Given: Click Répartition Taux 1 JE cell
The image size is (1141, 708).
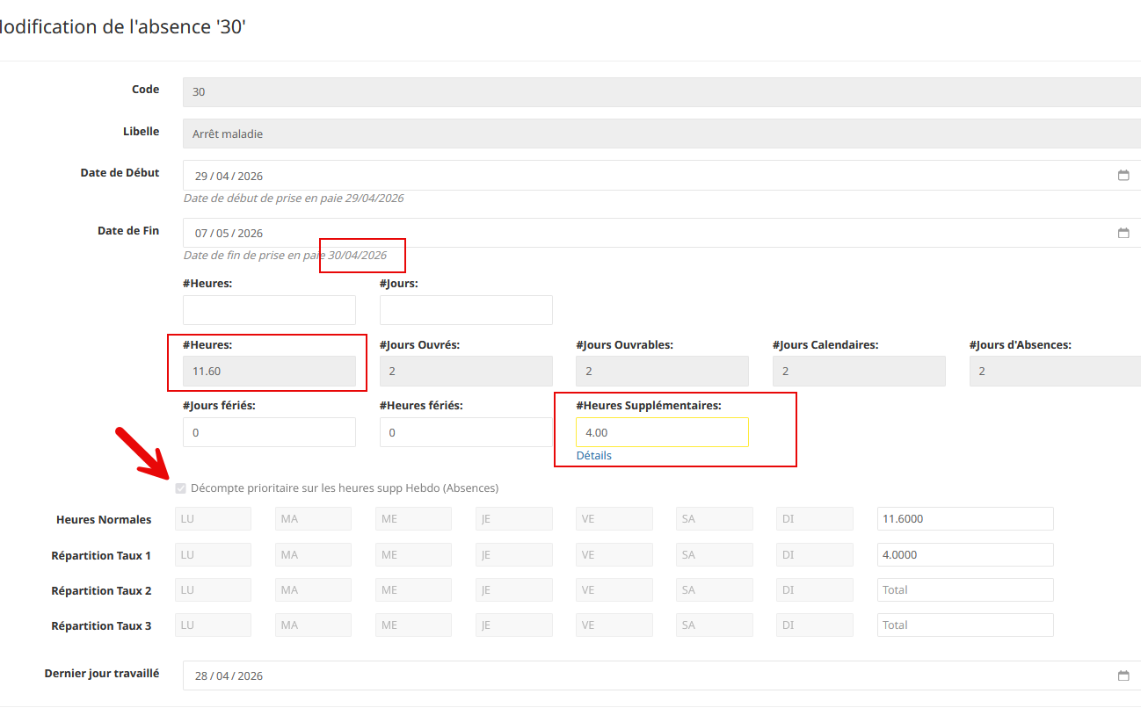Looking at the screenshot, I should 514,555.
